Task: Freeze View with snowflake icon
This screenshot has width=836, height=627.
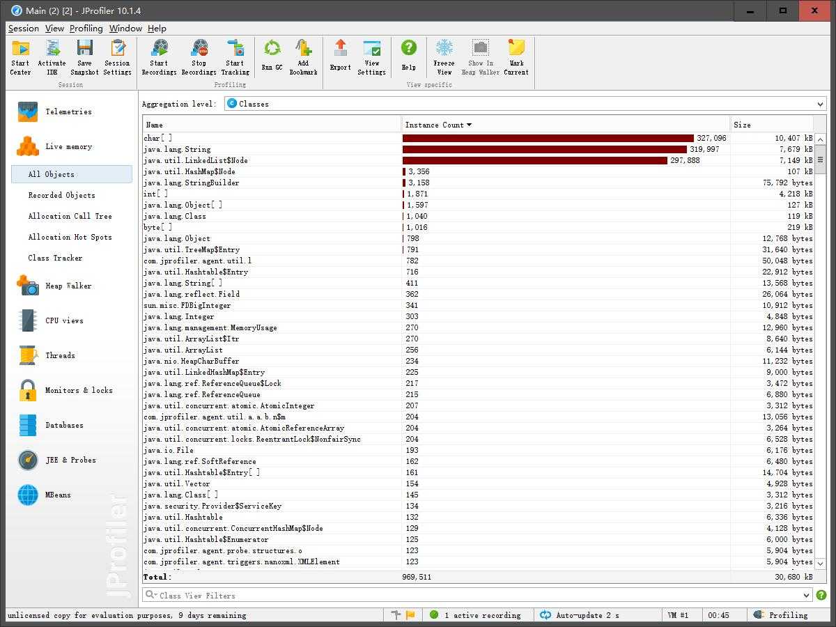Action: 444,57
